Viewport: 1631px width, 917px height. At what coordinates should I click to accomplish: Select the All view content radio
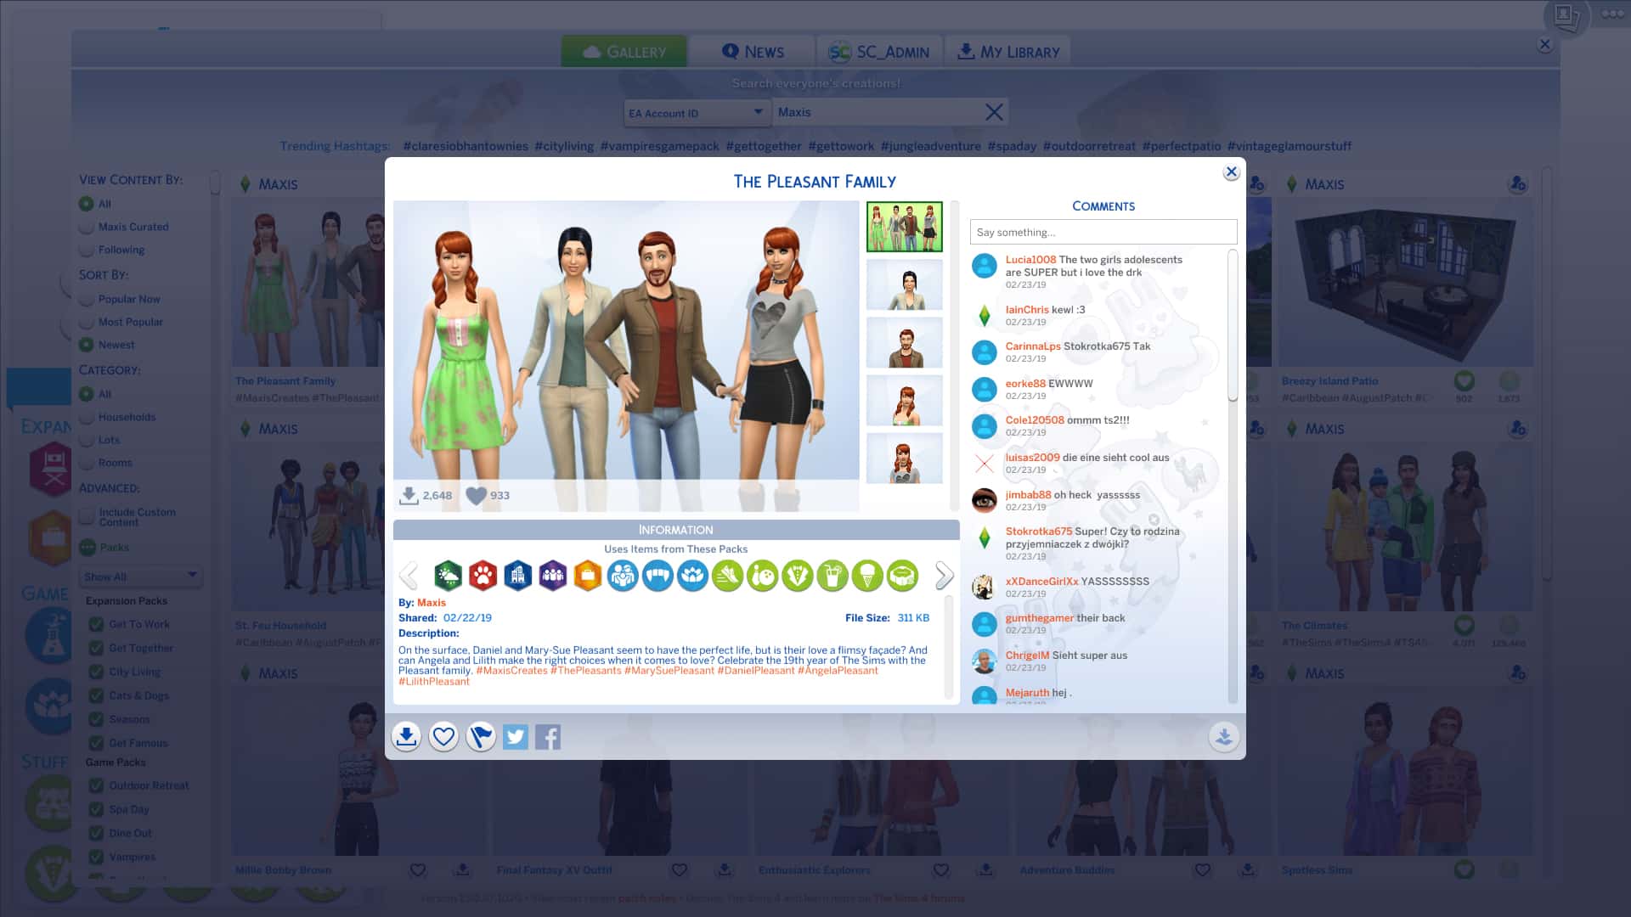[86, 204]
